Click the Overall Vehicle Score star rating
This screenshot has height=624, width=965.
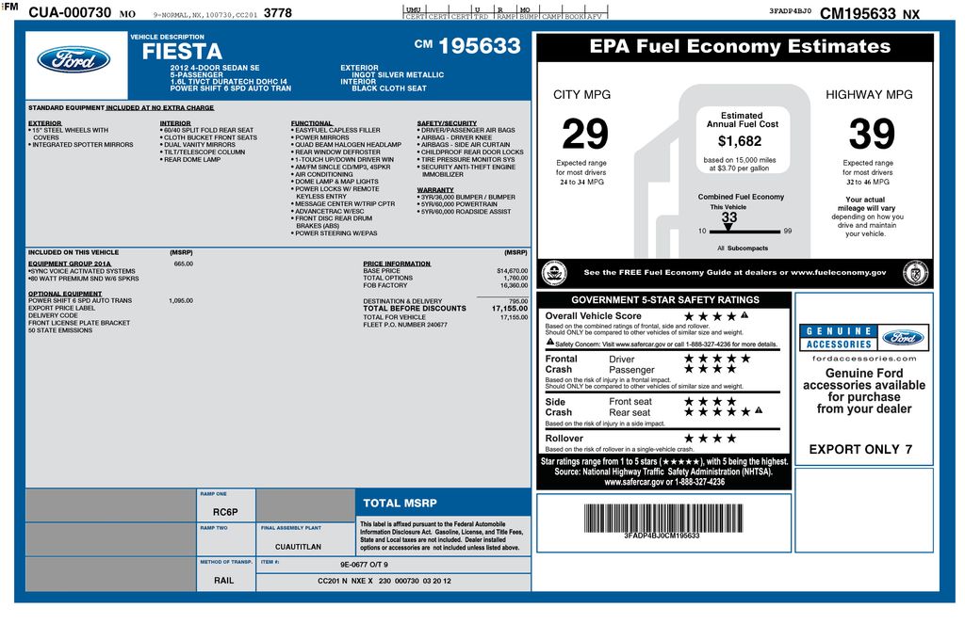[715, 316]
